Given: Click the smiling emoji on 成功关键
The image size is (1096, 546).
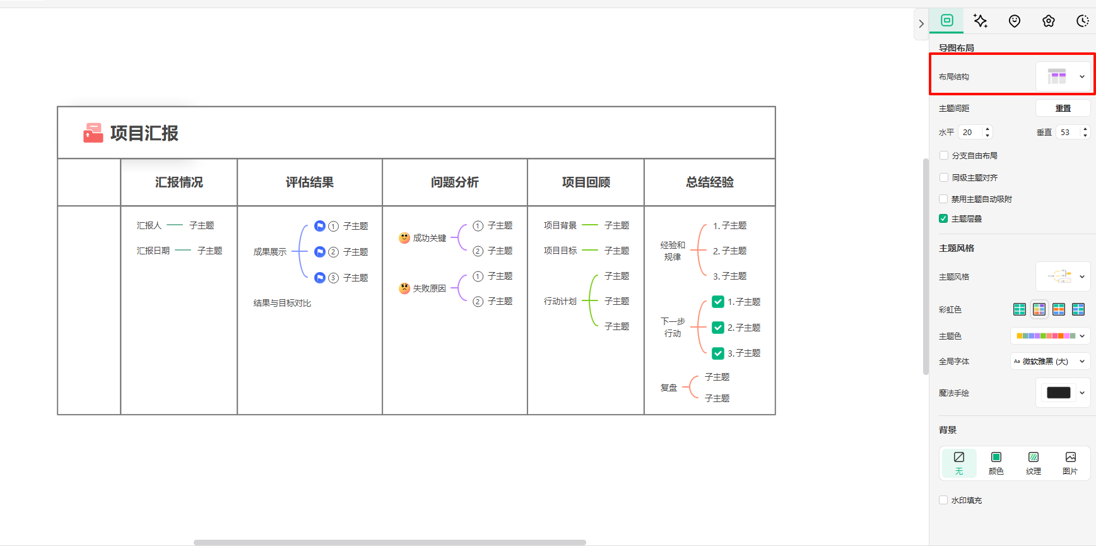Looking at the screenshot, I should [404, 238].
